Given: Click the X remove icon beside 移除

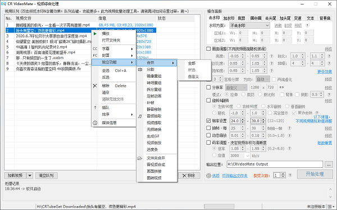Looking at the screenshot, I should pyautogui.click(x=95, y=86).
